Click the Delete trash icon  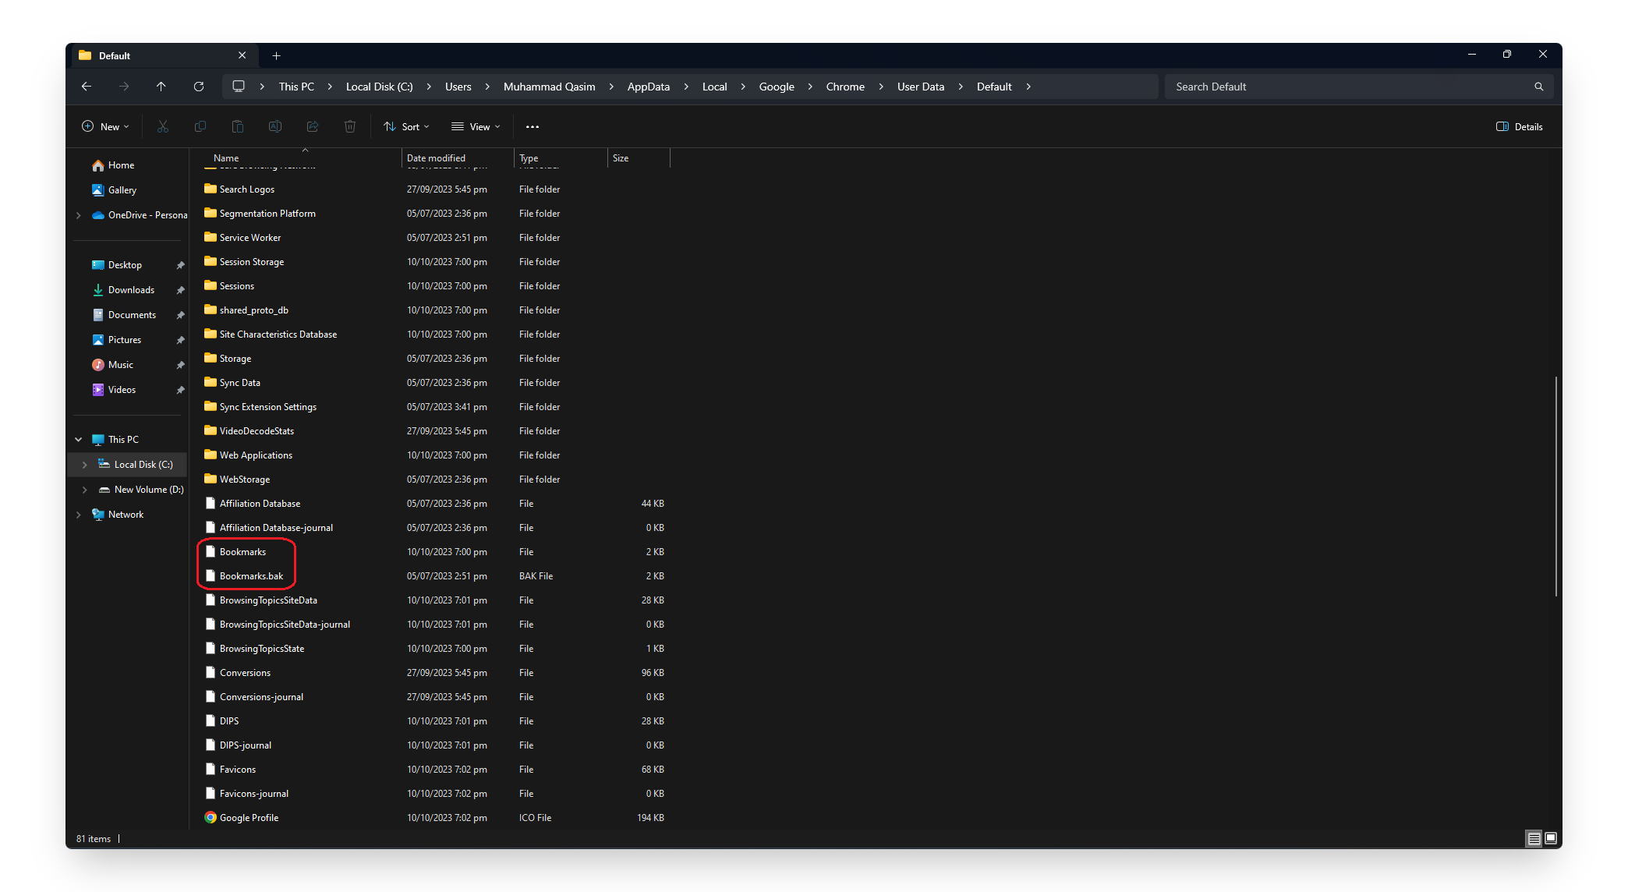pyautogui.click(x=350, y=126)
